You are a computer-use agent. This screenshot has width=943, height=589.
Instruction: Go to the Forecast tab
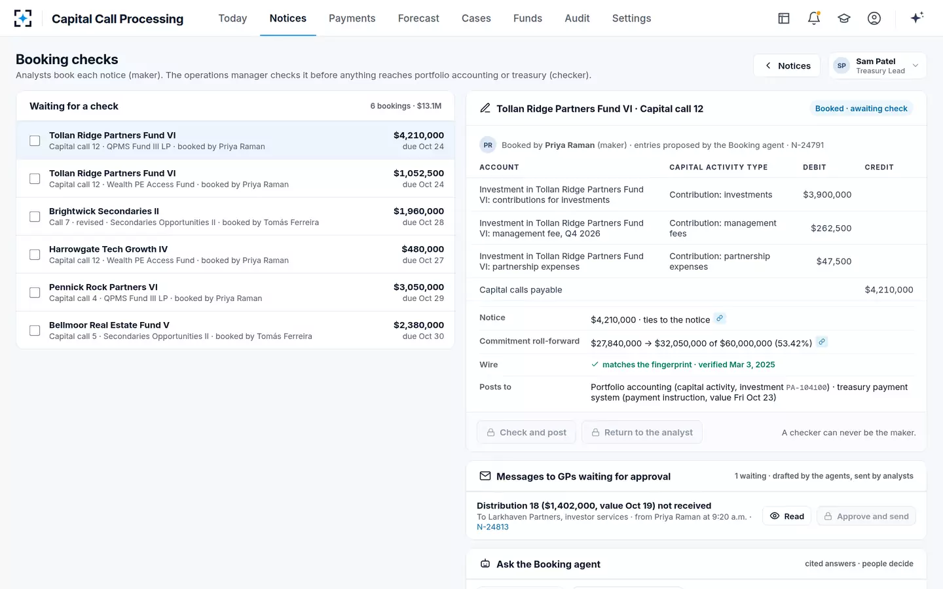[418, 18]
